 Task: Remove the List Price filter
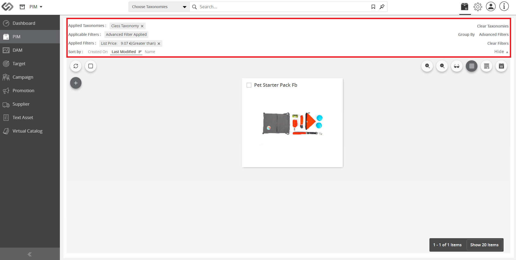point(159,44)
